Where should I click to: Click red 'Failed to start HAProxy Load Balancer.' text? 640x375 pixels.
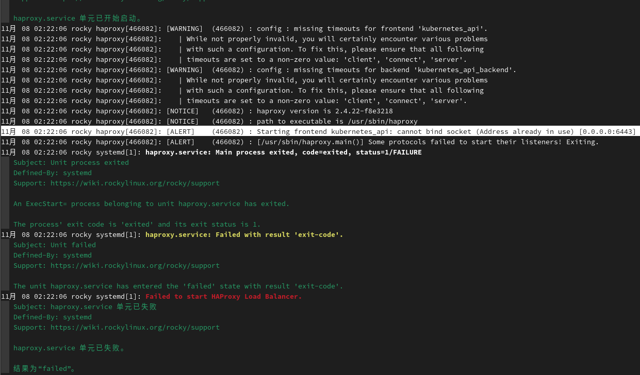pyautogui.click(x=224, y=296)
